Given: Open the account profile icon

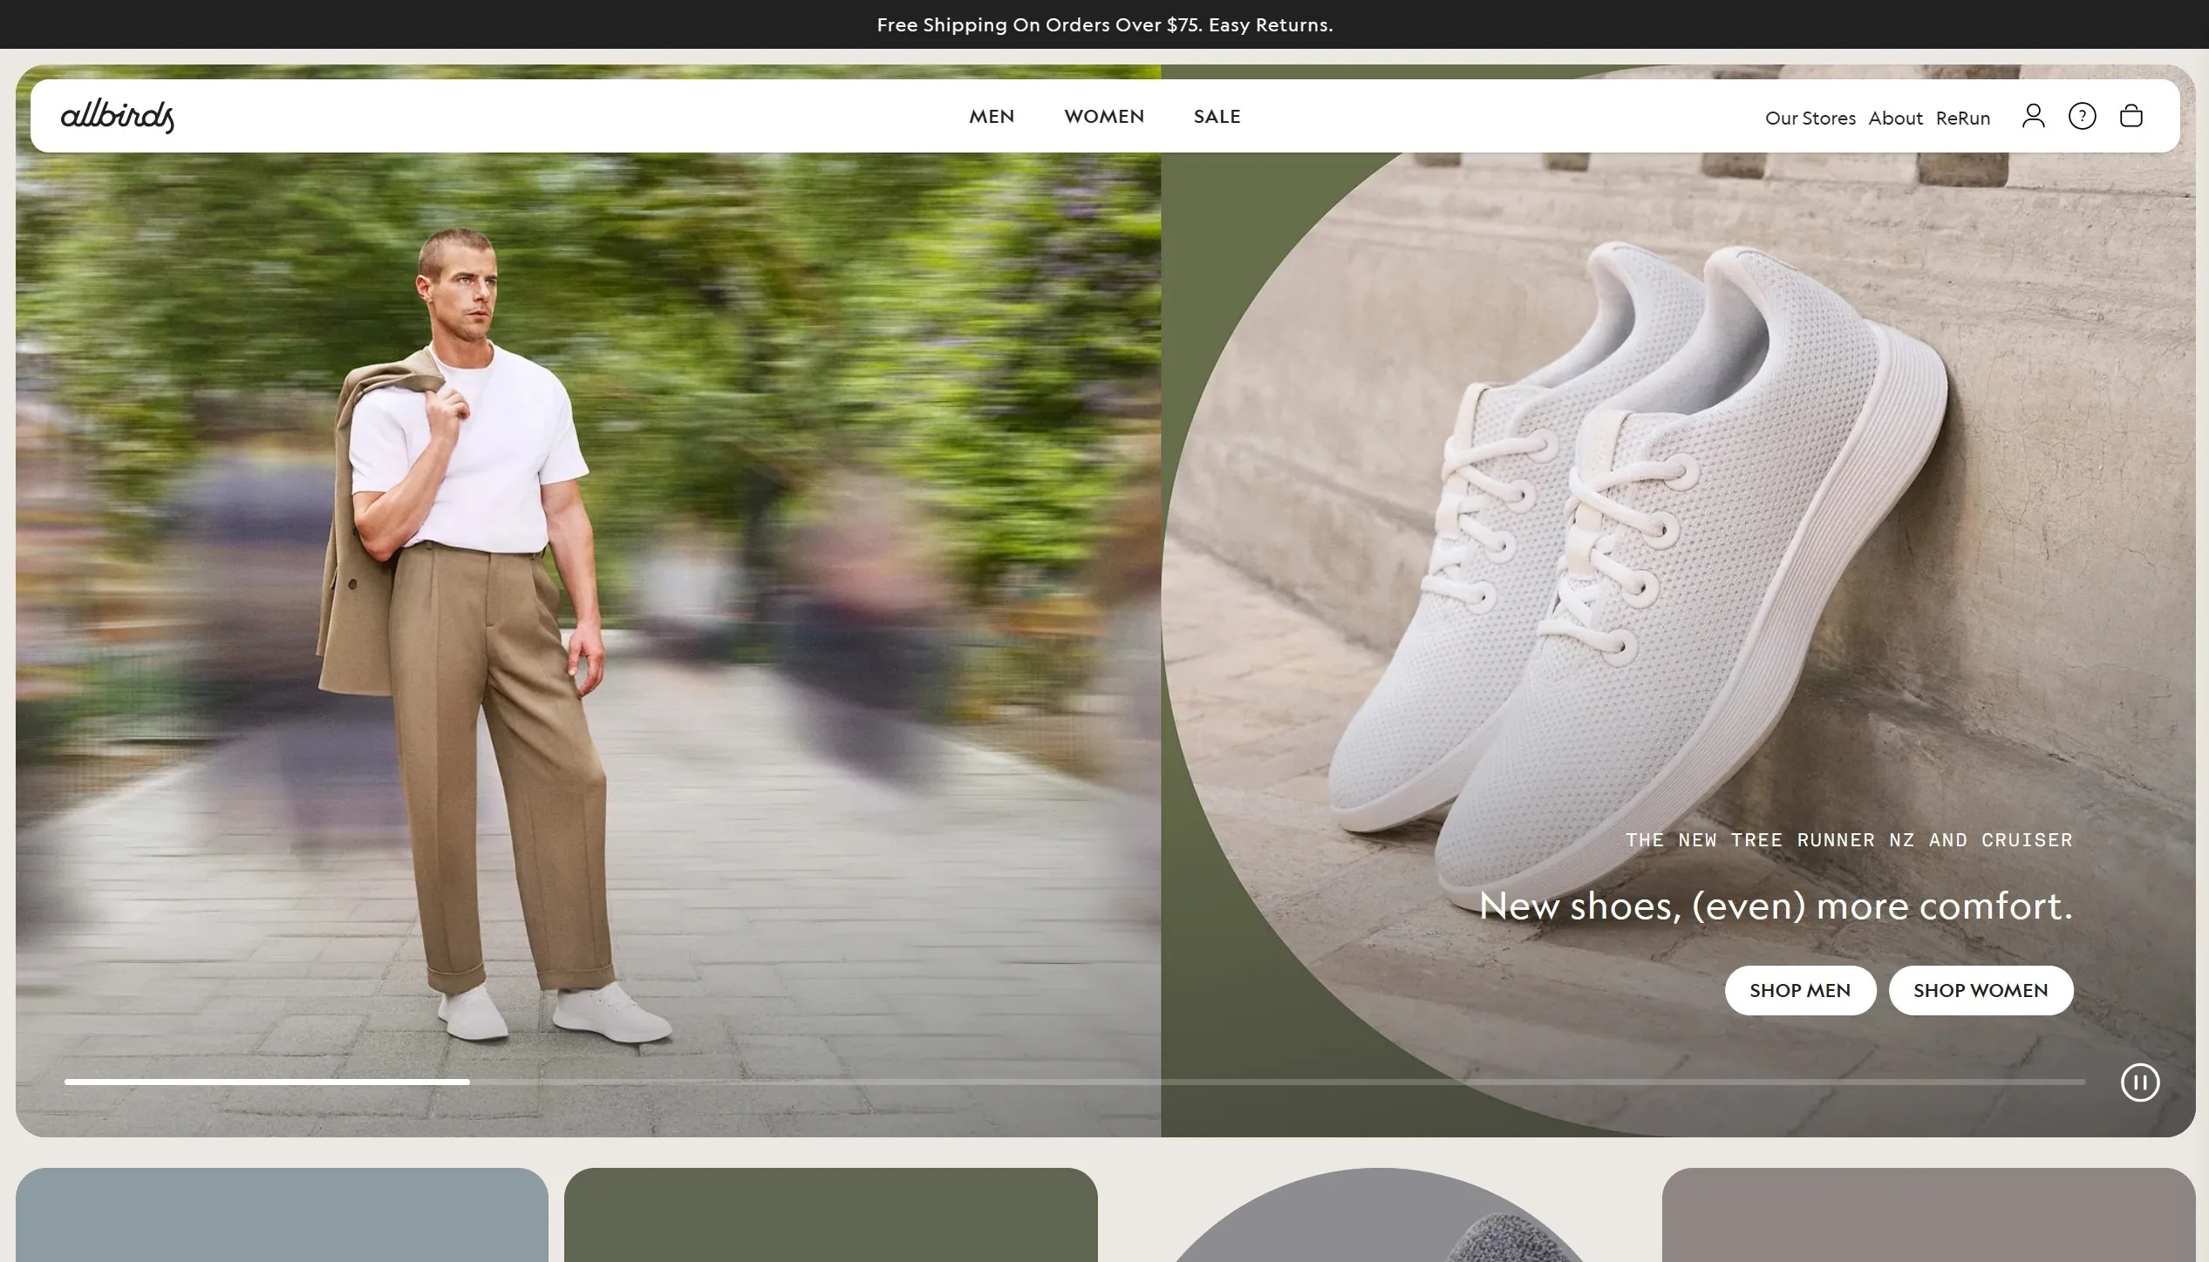Looking at the screenshot, I should (2033, 116).
